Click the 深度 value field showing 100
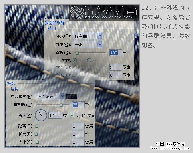 click(x=116, y=53)
